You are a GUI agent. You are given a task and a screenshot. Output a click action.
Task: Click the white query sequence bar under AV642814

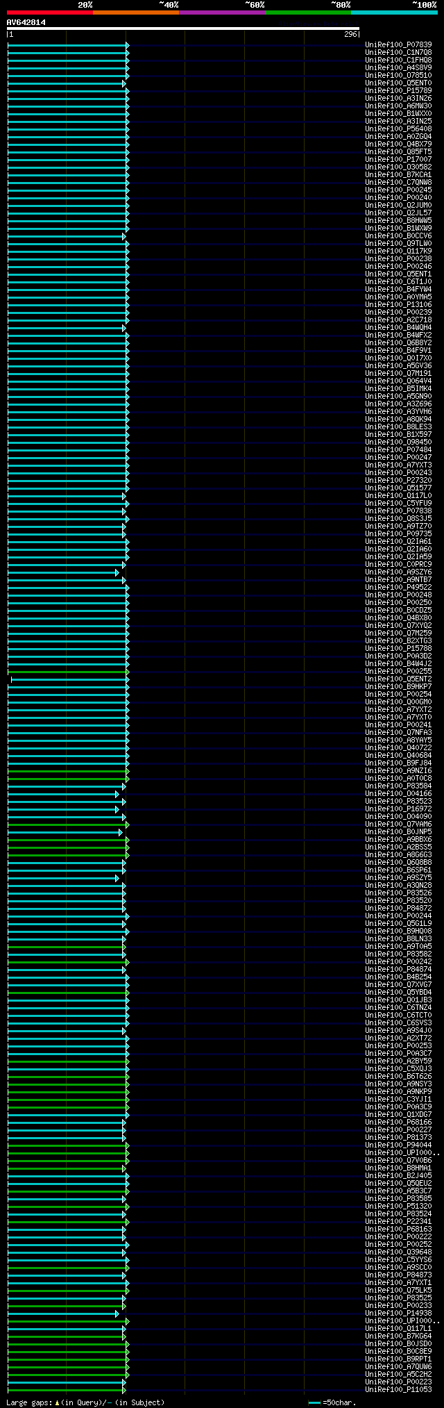183,28
